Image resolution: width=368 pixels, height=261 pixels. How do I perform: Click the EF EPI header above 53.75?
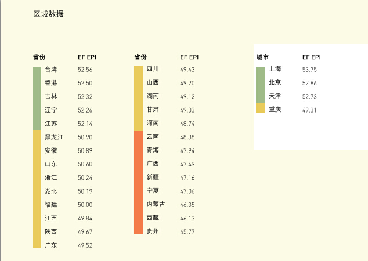pos(312,57)
